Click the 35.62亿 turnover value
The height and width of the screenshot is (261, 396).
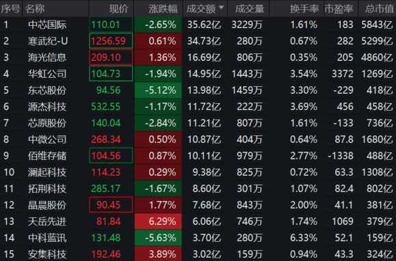pyautogui.click(x=204, y=25)
